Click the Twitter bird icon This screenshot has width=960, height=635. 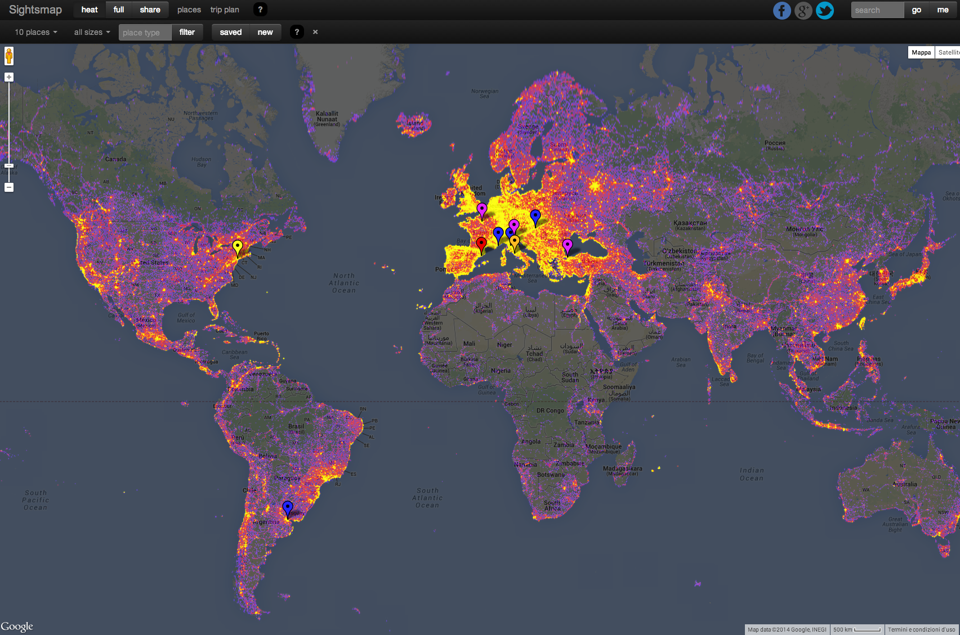[x=825, y=11]
